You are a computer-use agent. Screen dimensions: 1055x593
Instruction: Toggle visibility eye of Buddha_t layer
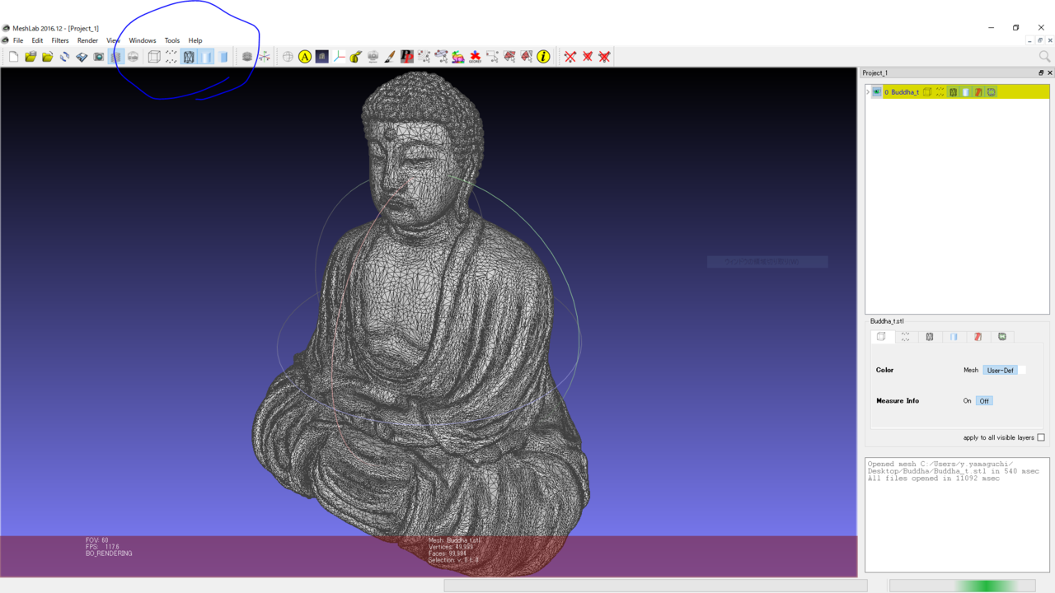coord(877,92)
